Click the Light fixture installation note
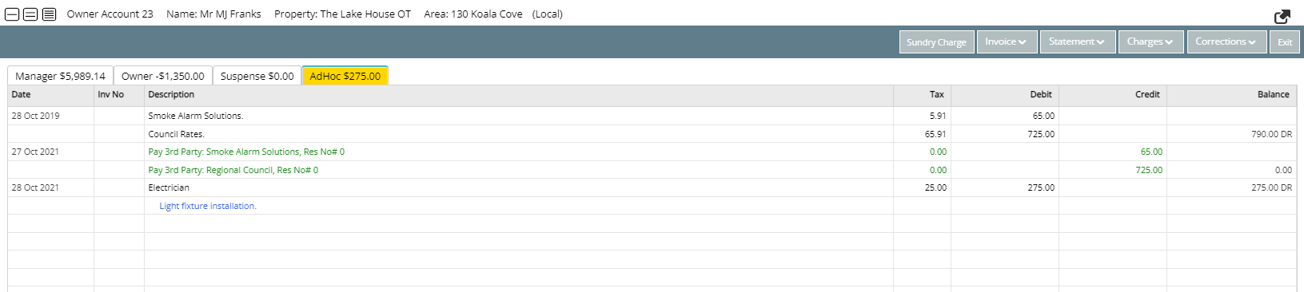 208,206
